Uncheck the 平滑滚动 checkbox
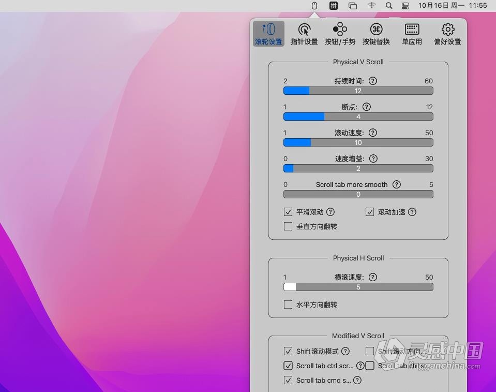 click(x=288, y=212)
